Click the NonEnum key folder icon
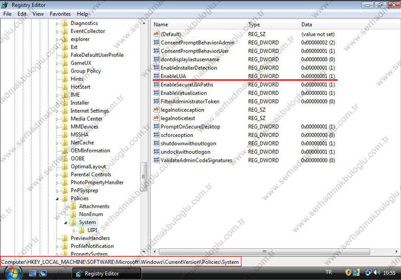Screen dimensions: 401x280 [73, 214]
